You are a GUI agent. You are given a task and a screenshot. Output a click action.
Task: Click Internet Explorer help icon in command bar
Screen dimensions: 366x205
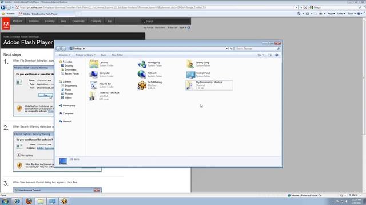click(x=359, y=14)
